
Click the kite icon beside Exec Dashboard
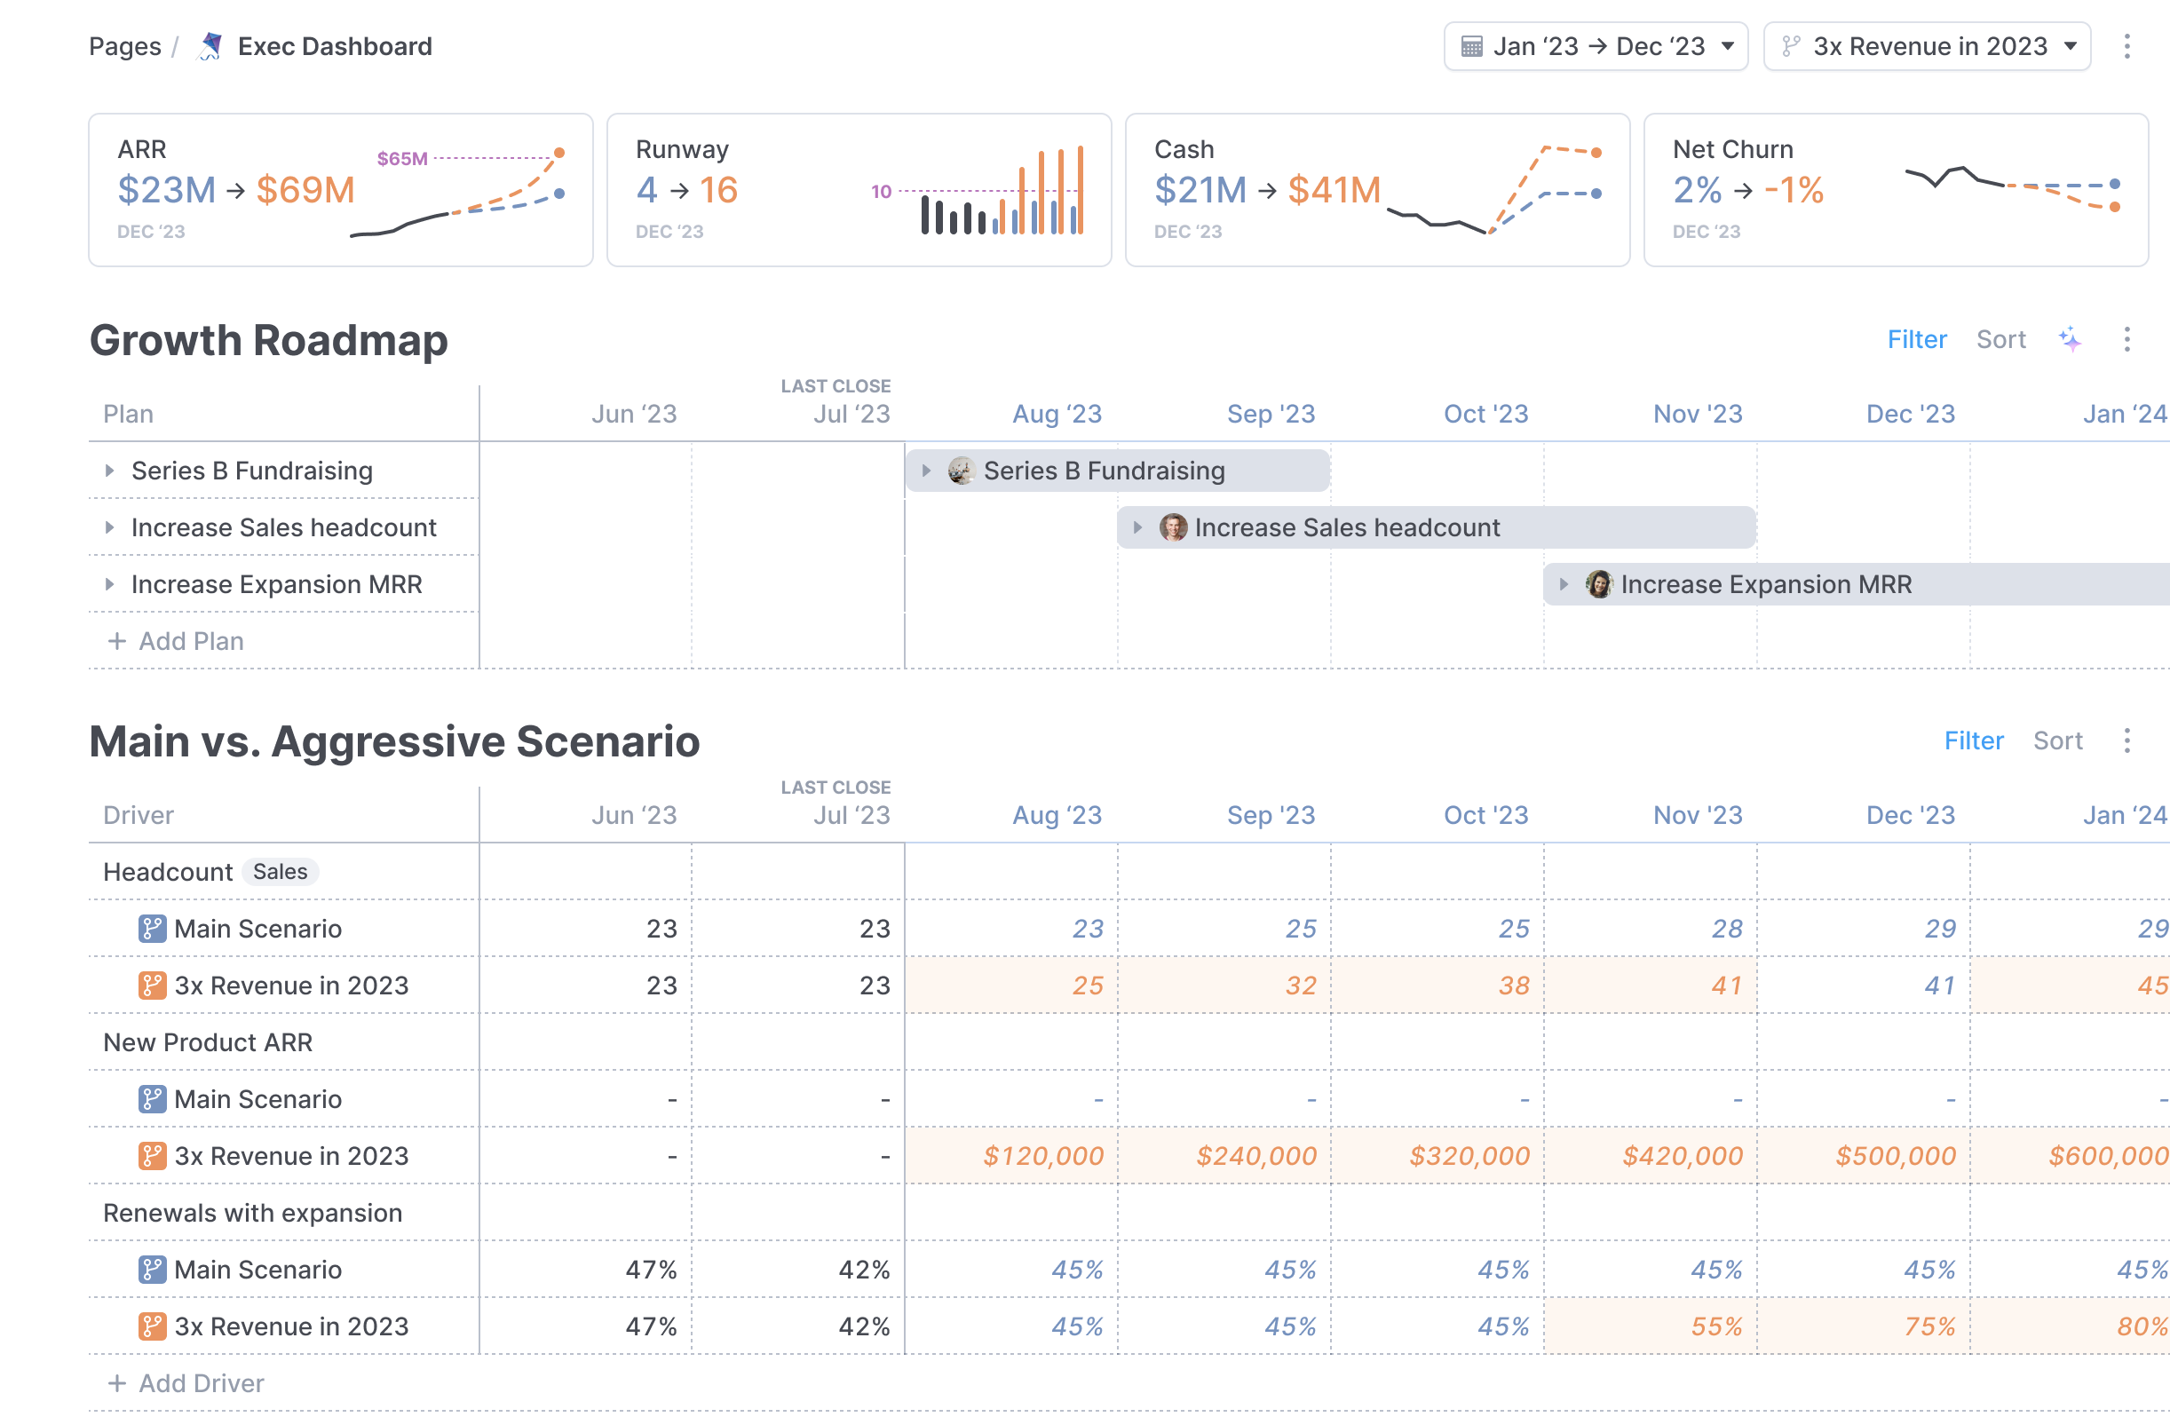pyautogui.click(x=210, y=46)
